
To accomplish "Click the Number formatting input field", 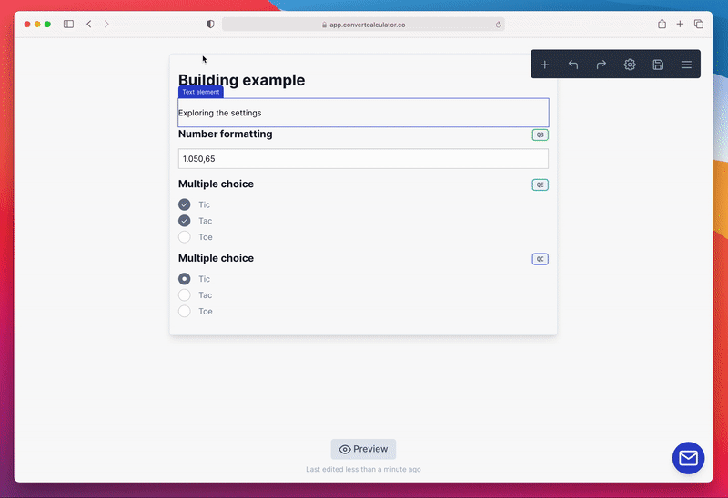I will pyautogui.click(x=363, y=159).
